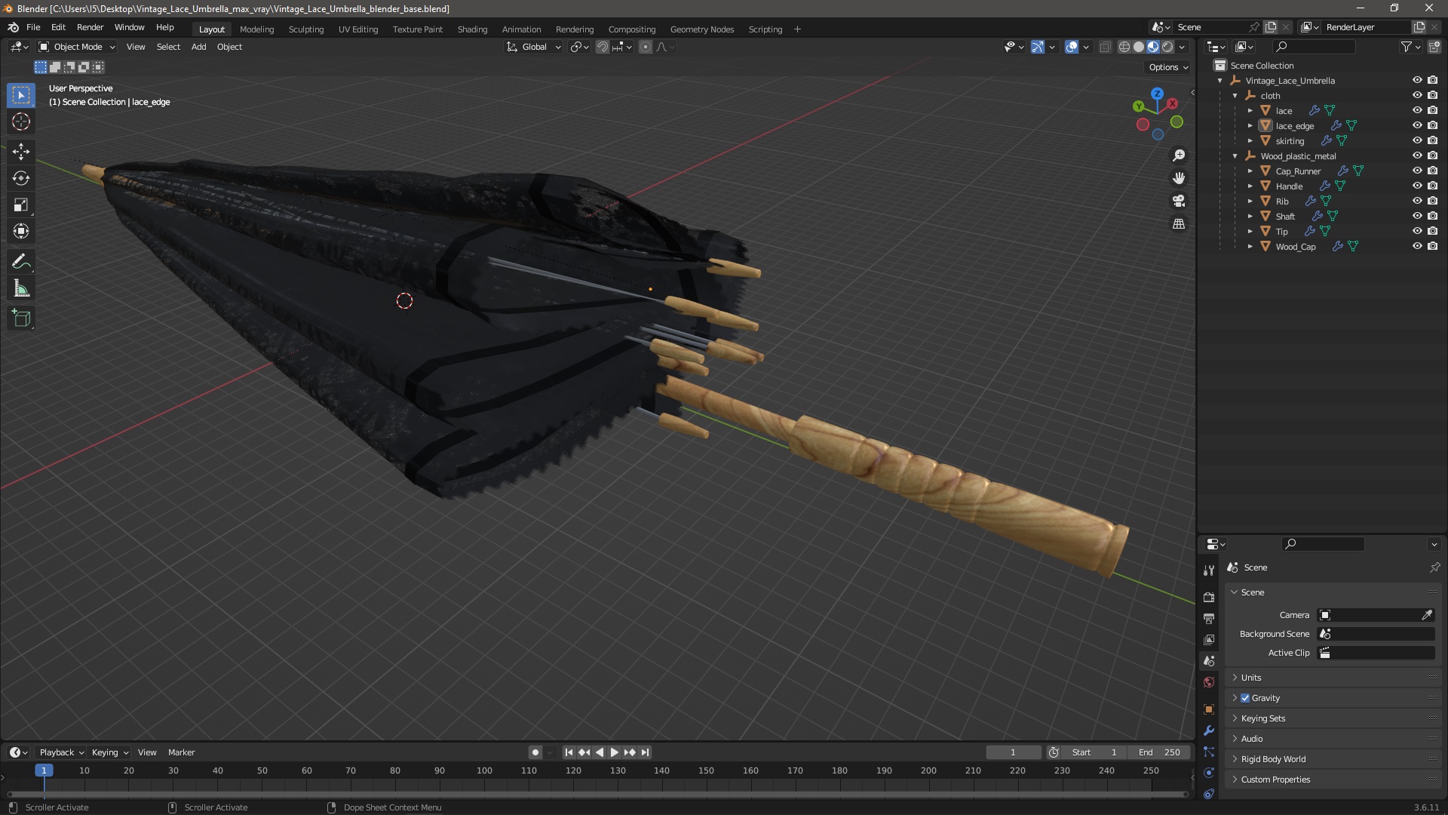Disable Rib object in renders
Screen dimensions: 1448x815
pos(1432,201)
